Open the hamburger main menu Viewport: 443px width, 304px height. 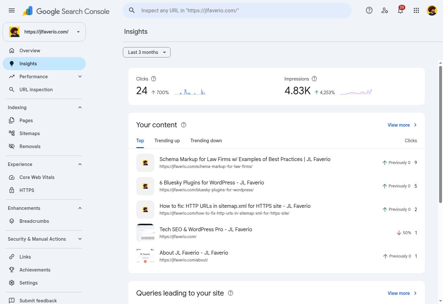(x=12, y=10)
